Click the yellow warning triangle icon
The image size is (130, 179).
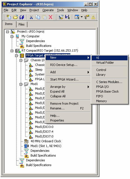click(93, 17)
